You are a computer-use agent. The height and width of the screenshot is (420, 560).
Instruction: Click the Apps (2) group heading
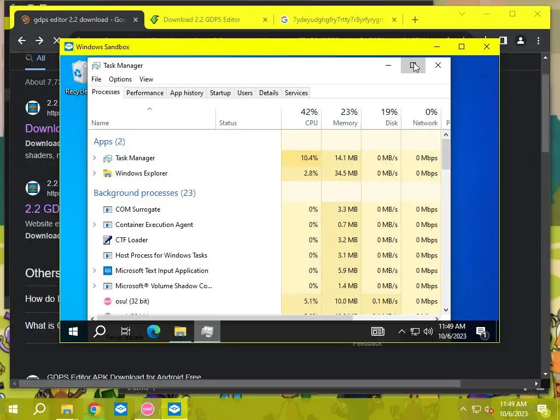(109, 142)
